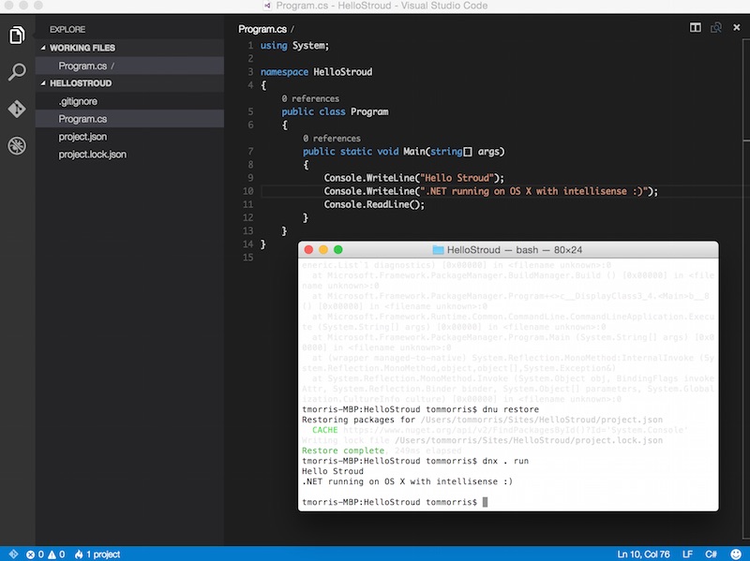Open the Explorer view in sidebar
This screenshot has height=561, width=750.
[x=17, y=37]
